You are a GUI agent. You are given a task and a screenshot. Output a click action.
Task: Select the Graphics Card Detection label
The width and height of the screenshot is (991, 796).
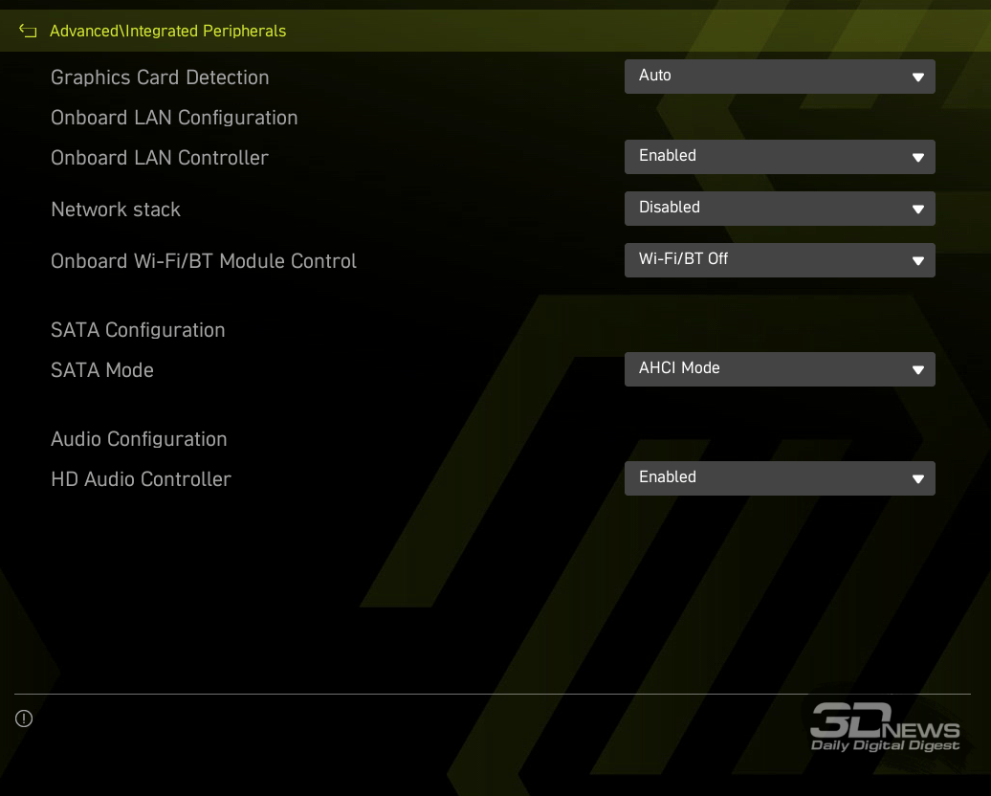pyautogui.click(x=160, y=77)
